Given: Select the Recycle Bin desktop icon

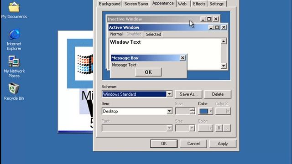Looking at the screenshot, I should tap(14, 92).
